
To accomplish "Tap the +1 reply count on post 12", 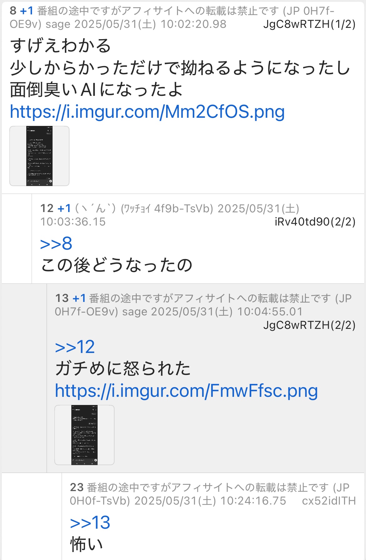I will click(x=64, y=208).
